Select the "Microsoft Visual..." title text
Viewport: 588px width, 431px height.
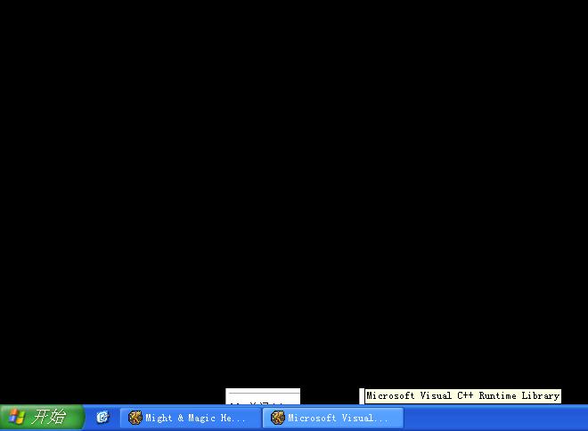pyautogui.click(x=338, y=418)
